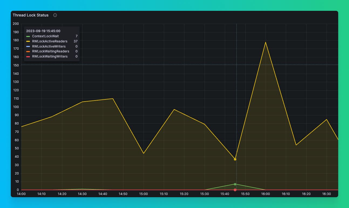Click the 200 label on the Y axis
This screenshot has height=208, width=349.
pyautogui.click(x=16, y=24)
